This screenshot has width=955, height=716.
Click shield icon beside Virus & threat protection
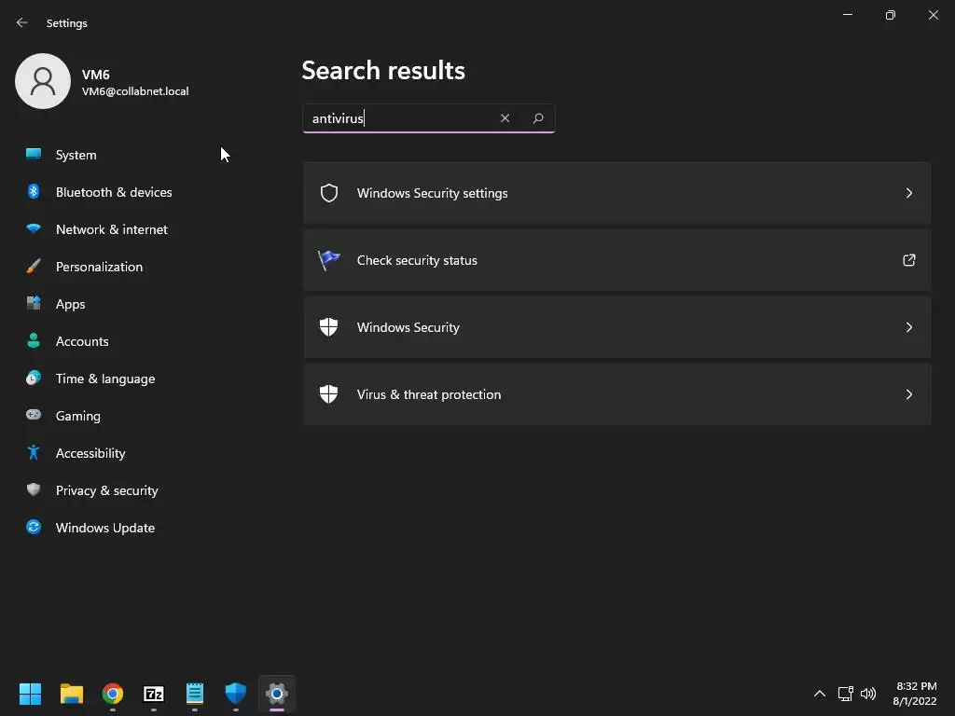329,394
